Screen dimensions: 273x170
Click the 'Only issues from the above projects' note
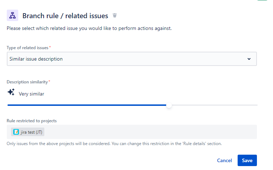click(x=114, y=144)
